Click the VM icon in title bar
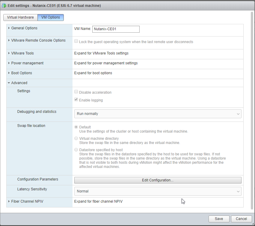The height and width of the screenshot is (226, 255). tap(4, 6)
